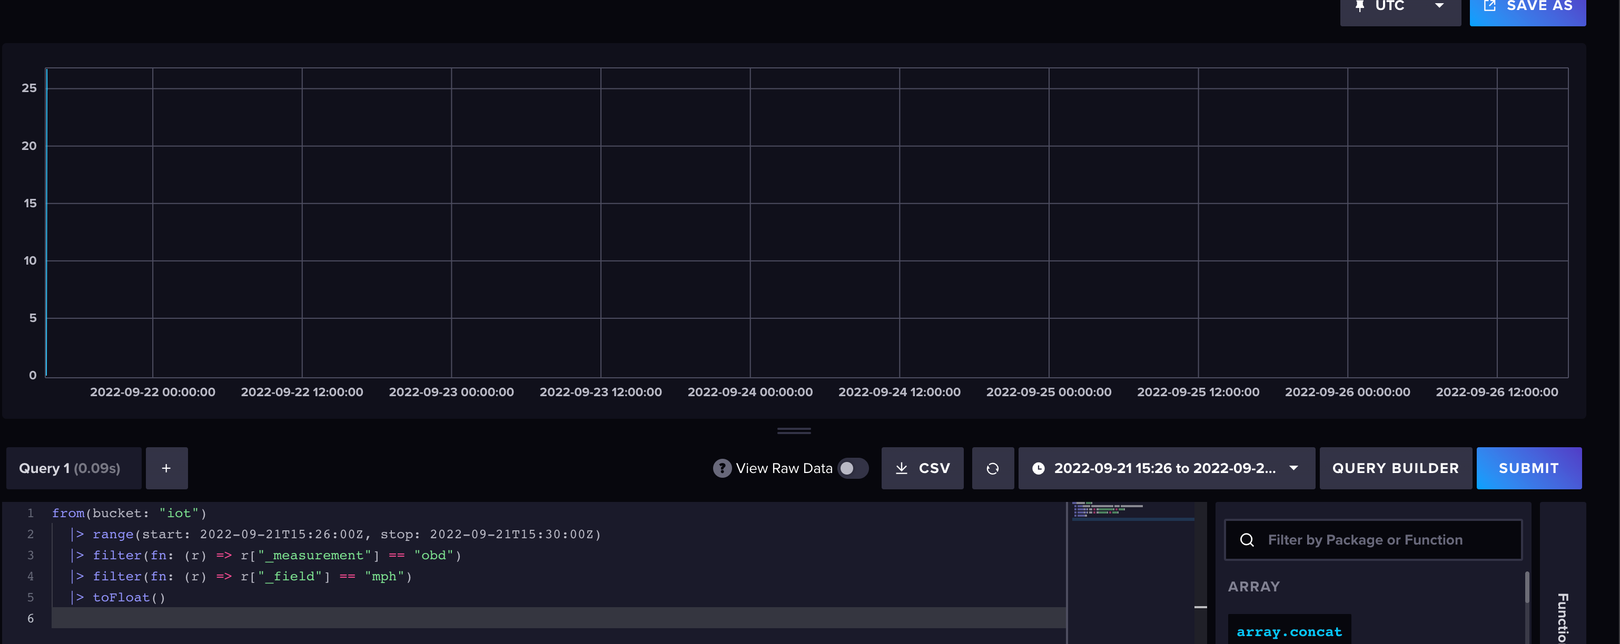Add a new query with the plus icon
Screen dimensions: 1620x644
(x=166, y=467)
